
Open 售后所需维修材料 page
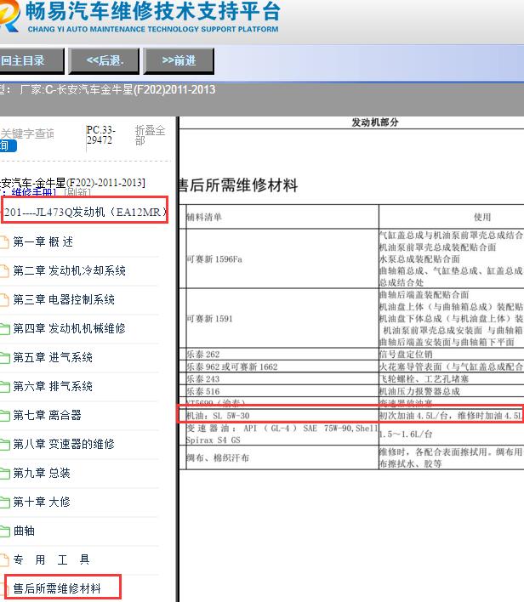[x=57, y=588]
